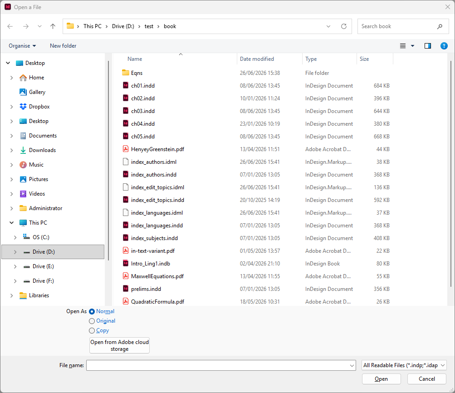
Task: Open the All Readable Files type dropdown
Action: [x=404, y=365]
